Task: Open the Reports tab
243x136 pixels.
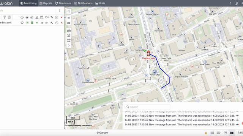Action: (46, 3)
